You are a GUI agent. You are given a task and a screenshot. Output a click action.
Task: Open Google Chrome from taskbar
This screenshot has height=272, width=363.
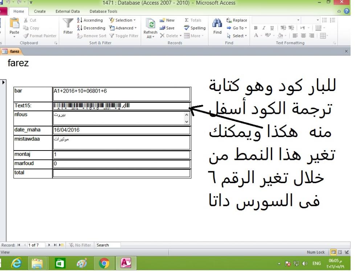coord(104,263)
